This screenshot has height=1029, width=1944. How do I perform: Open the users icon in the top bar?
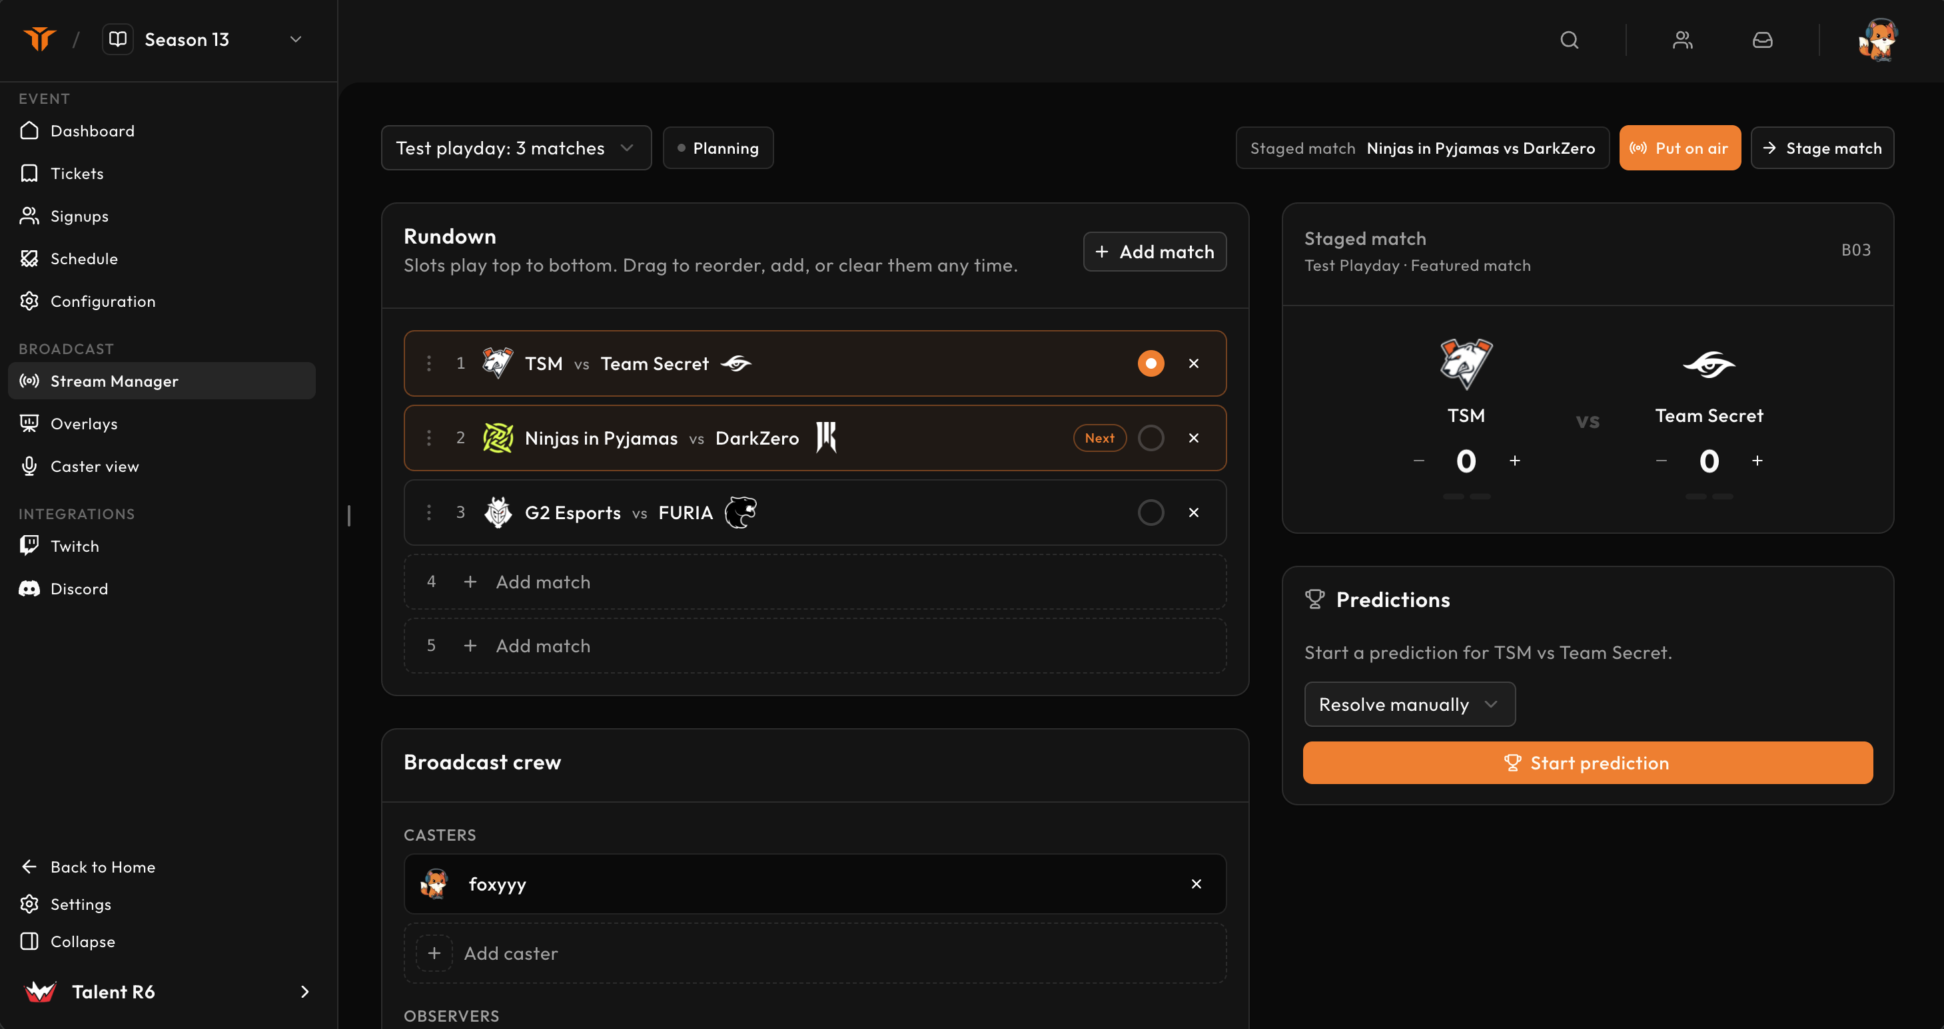pyautogui.click(x=1682, y=40)
